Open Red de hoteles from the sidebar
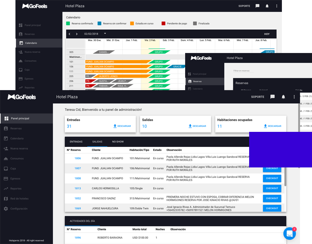Image resolution: width=312 pixels, height=244 pixels. click(x=19, y=198)
